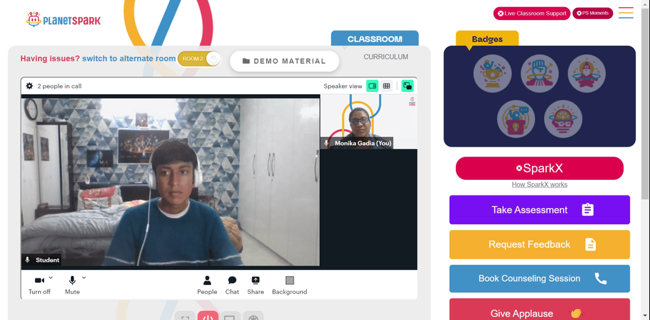Open the hamburger menu in the header
Viewport: 650px width, 320px height.
point(625,13)
